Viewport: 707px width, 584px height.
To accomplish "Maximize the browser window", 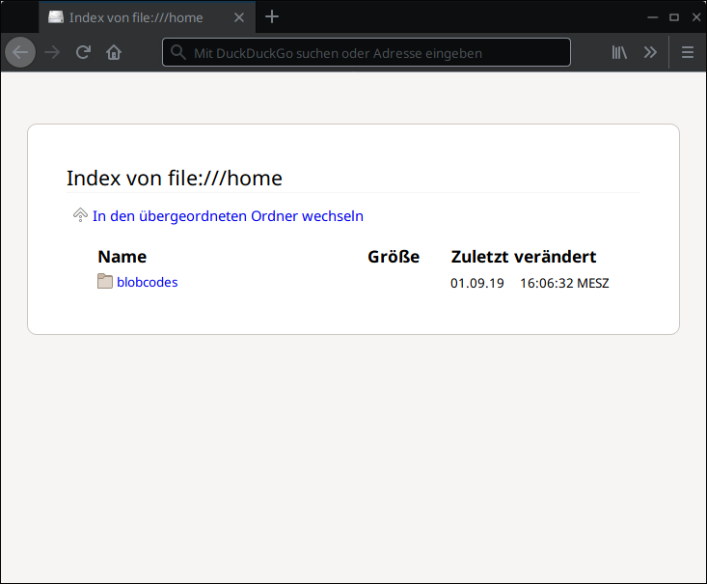I will click(x=674, y=17).
